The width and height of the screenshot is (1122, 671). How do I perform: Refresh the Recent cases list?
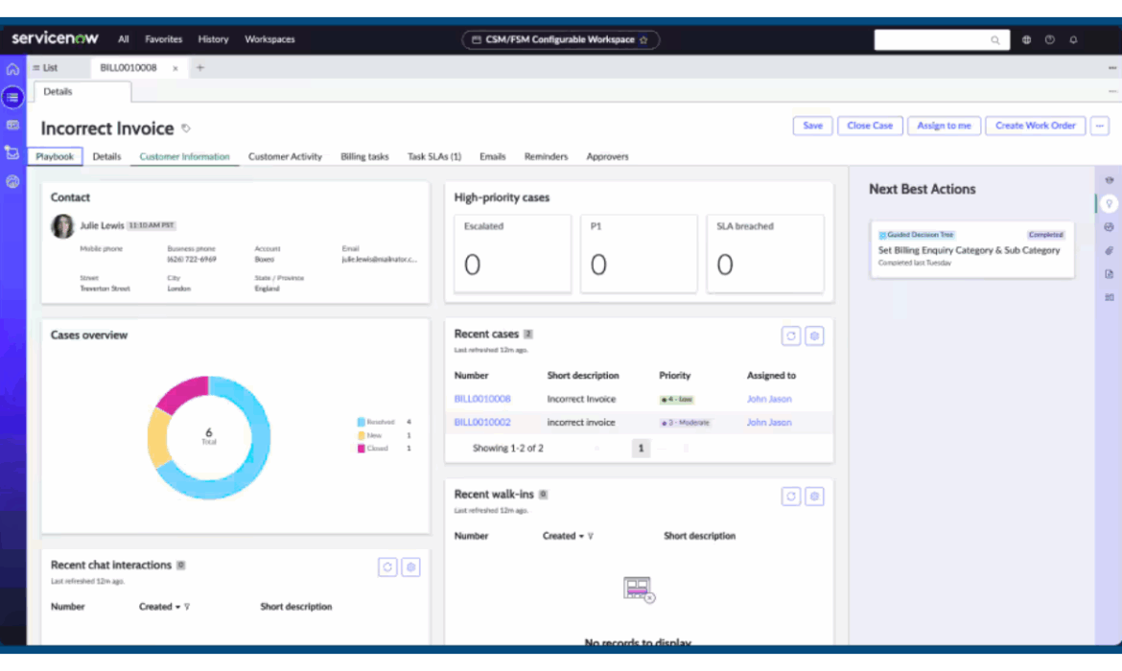pyautogui.click(x=791, y=335)
